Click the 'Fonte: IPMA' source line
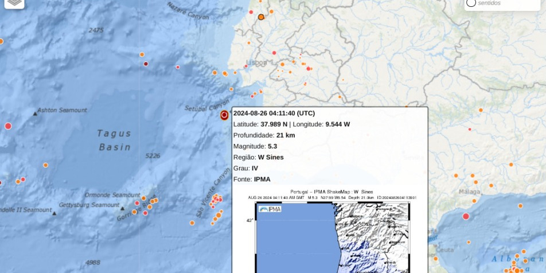Screen dimensions: 546x273 pyautogui.click(x=252, y=179)
